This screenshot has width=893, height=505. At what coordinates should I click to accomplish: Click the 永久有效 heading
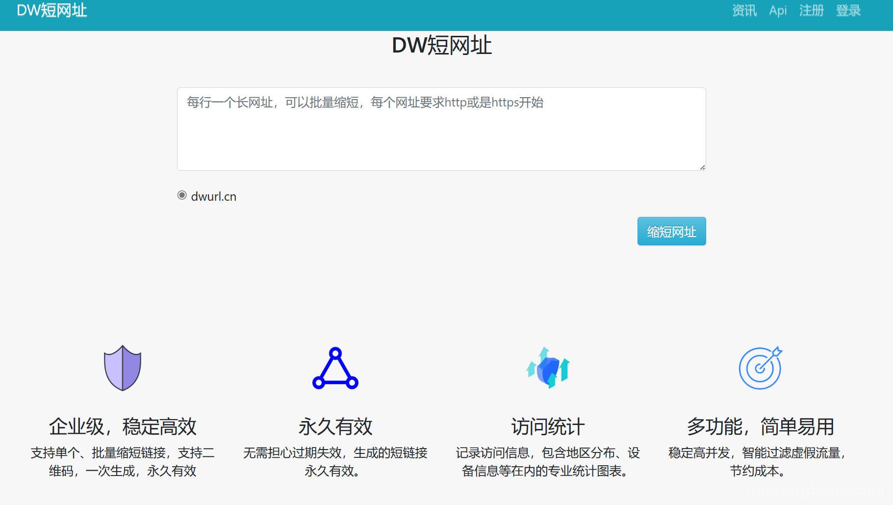click(335, 426)
